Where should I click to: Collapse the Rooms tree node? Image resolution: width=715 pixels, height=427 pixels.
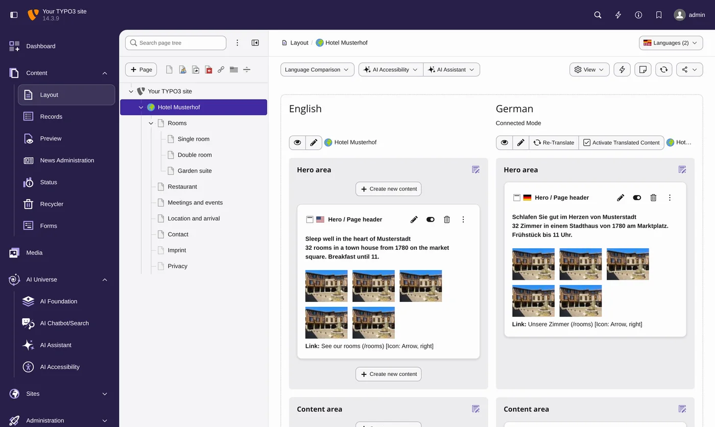(151, 123)
